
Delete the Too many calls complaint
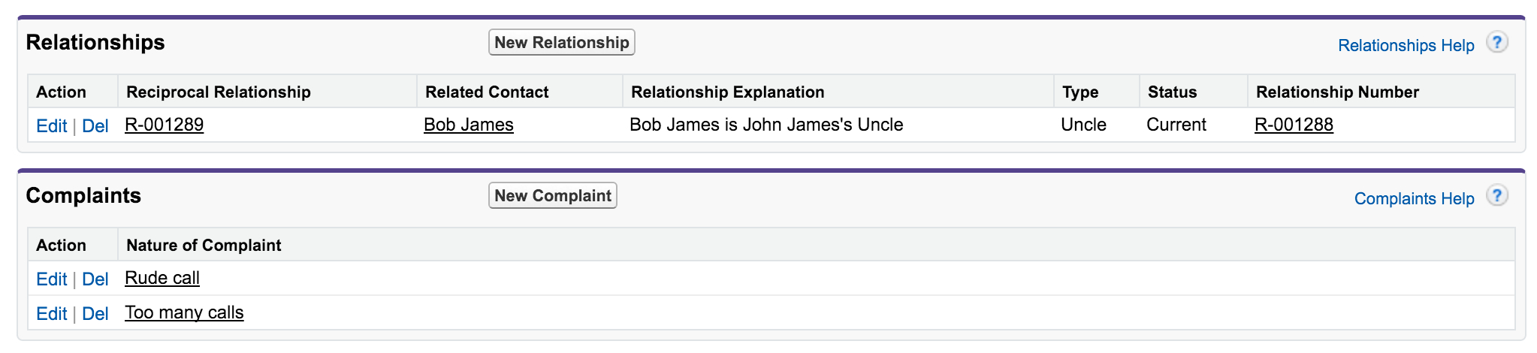tap(95, 314)
